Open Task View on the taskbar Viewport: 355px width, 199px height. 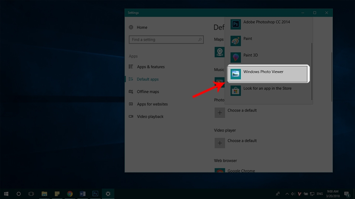(31, 193)
